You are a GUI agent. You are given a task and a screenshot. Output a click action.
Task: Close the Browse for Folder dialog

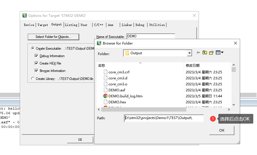[x=236, y=43]
